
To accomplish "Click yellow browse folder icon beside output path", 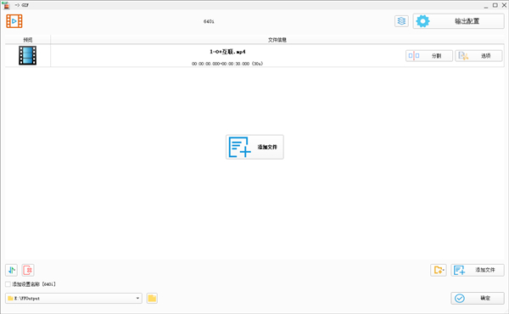I will (x=152, y=298).
